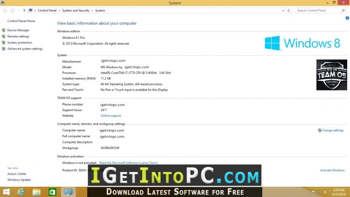Click the Change settings shield icon
This screenshot has height=197, width=350.
coord(319,130)
